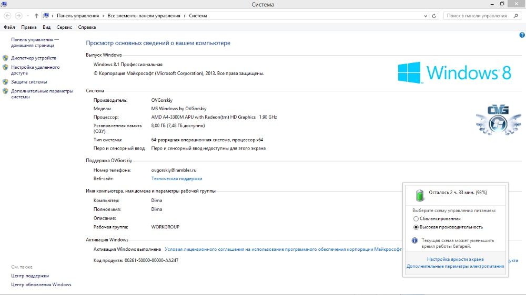Click the shield icon beside Настройка удаленного доступа
526x295 pixels.
tap(5, 67)
